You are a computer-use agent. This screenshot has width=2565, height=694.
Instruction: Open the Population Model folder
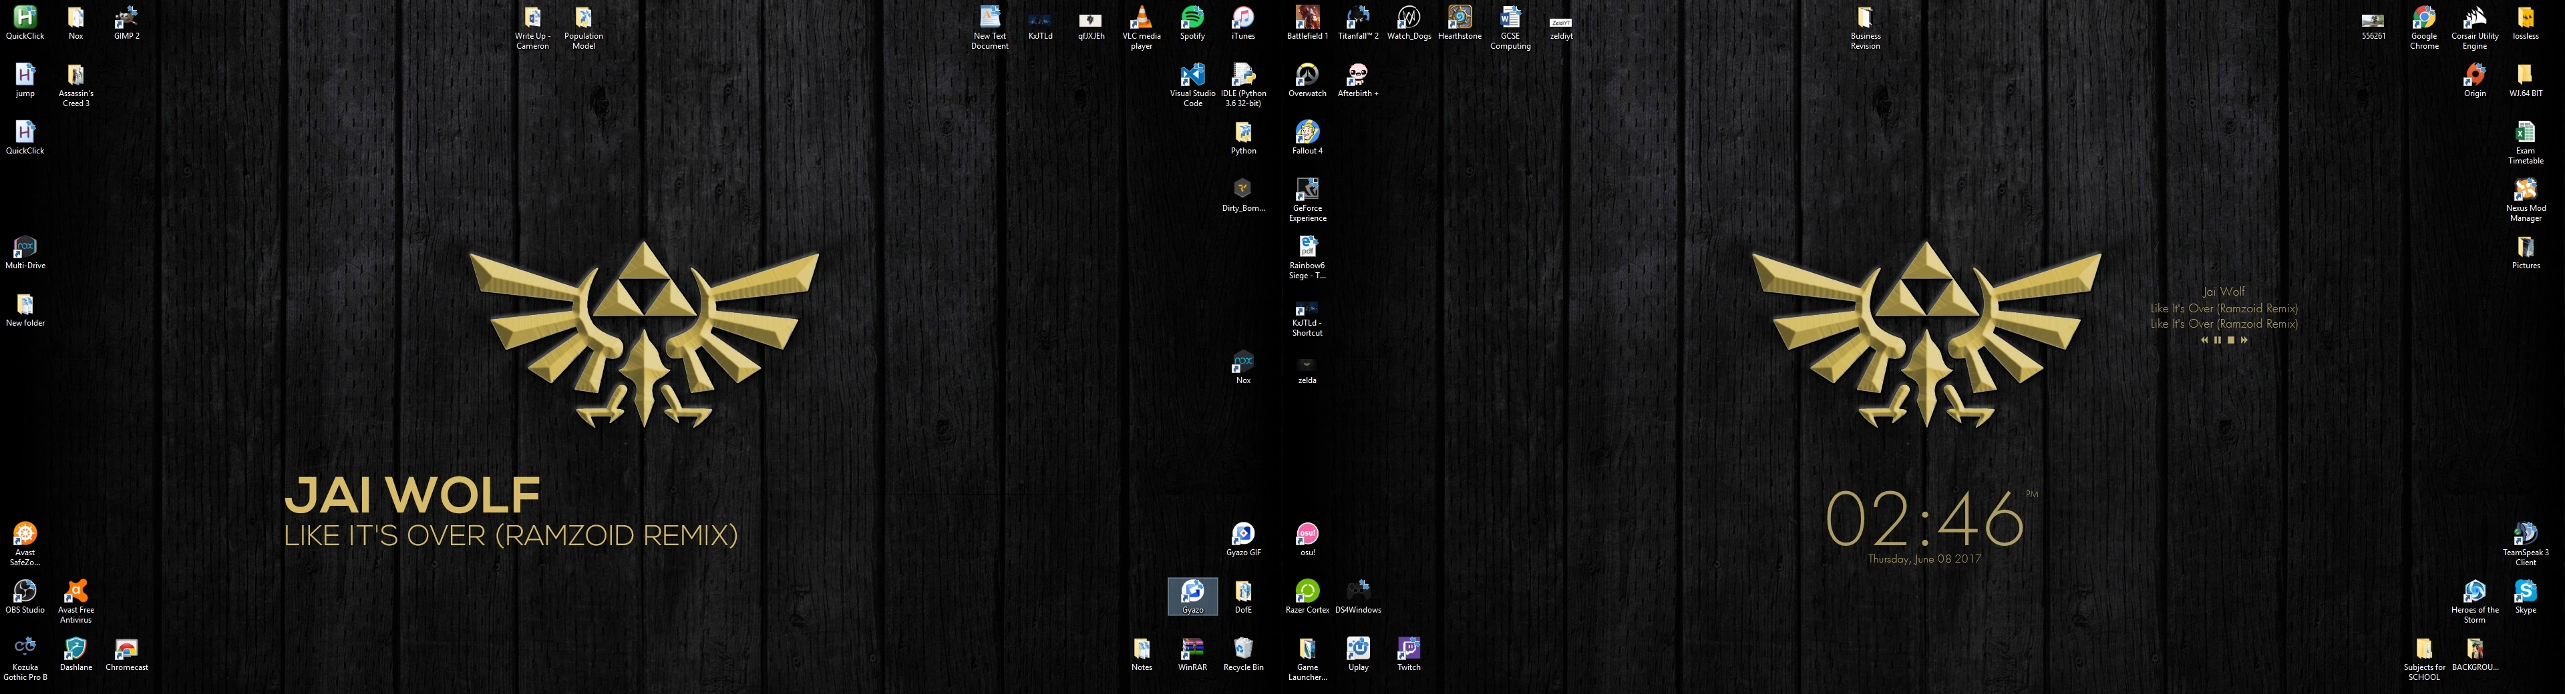pyautogui.click(x=584, y=28)
